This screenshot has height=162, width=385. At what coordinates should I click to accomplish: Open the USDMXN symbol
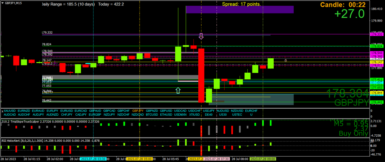[180, 114]
